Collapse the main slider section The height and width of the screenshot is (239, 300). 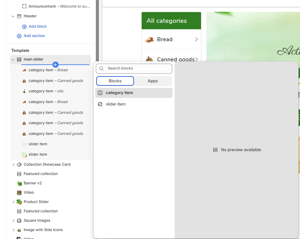pyautogui.click(x=13, y=59)
